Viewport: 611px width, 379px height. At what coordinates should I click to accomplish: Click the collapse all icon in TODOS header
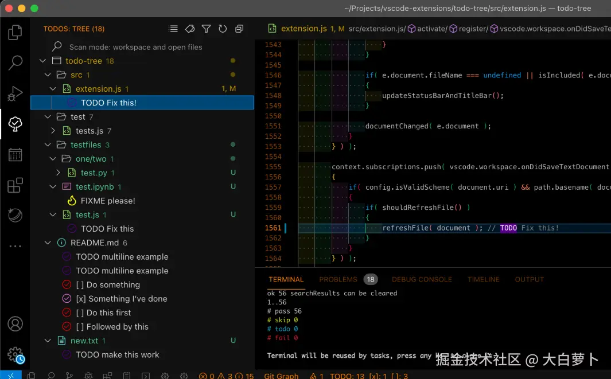pyautogui.click(x=239, y=29)
